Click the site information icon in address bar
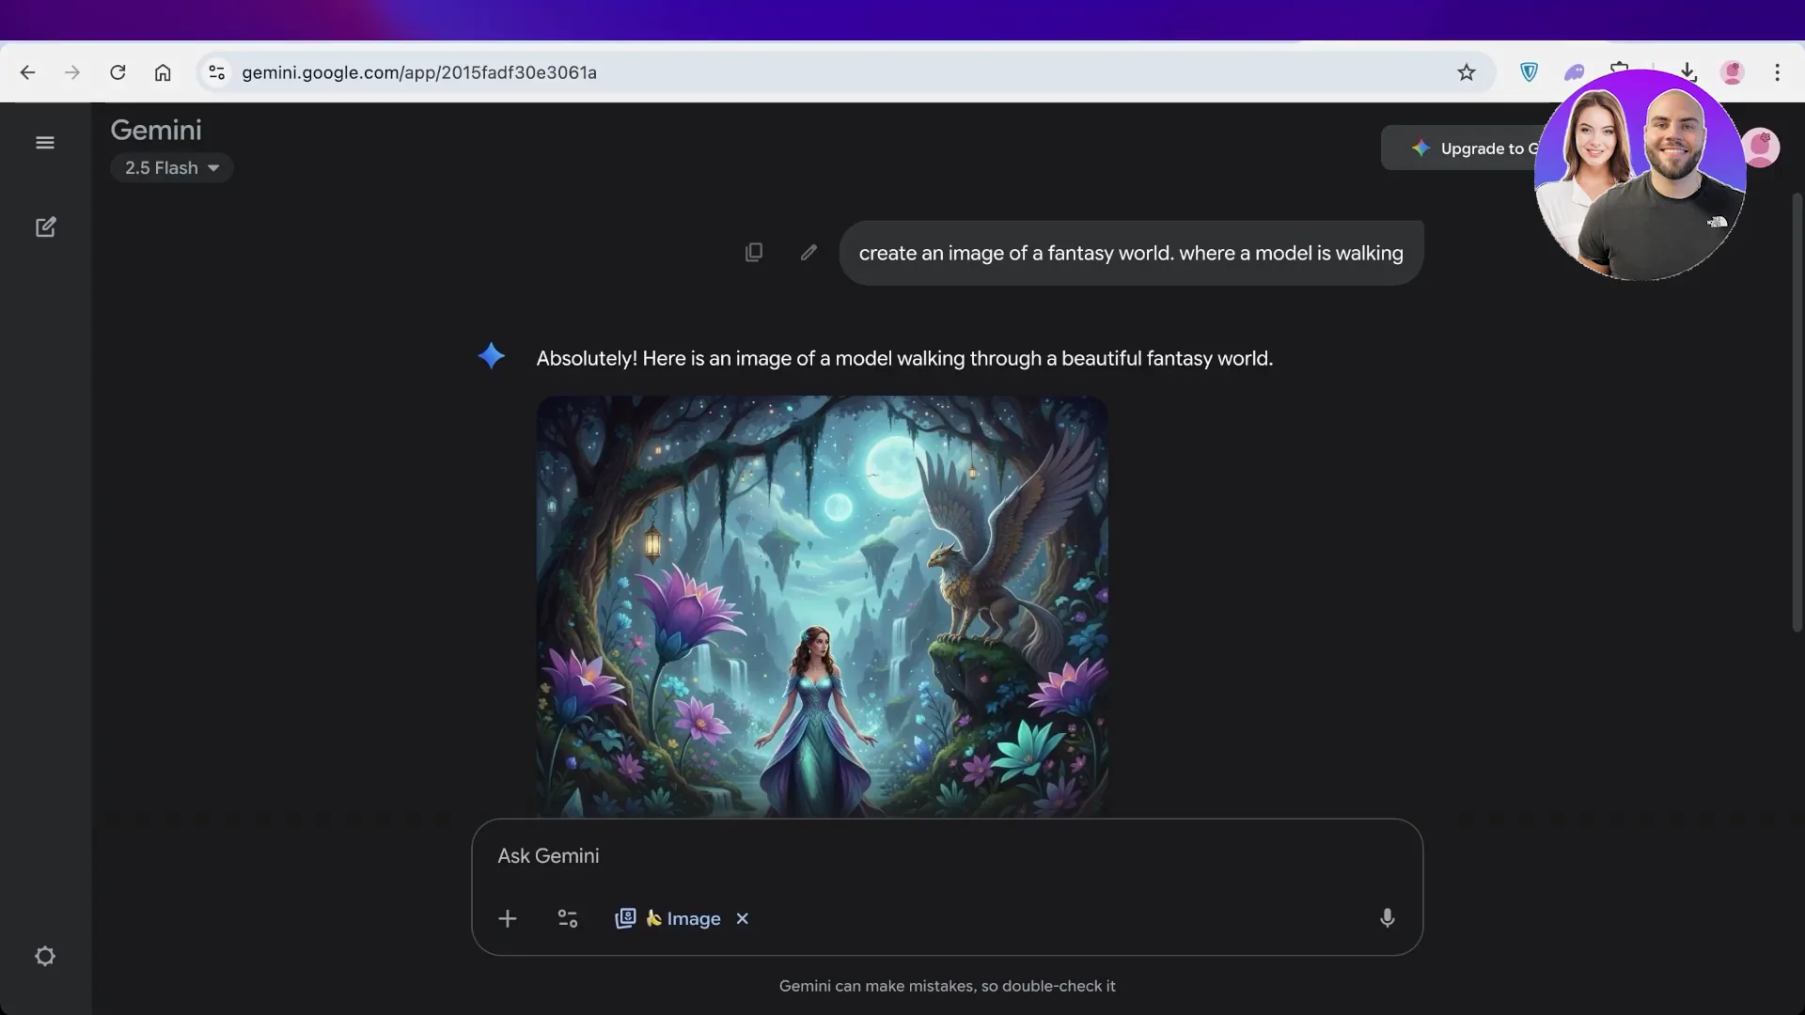1805x1015 pixels. (x=216, y=72)
